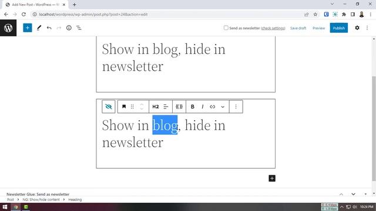Viewport: 376px width, 211px height.
Task: Click the WordPress logo icon
Action: point(8,28)
